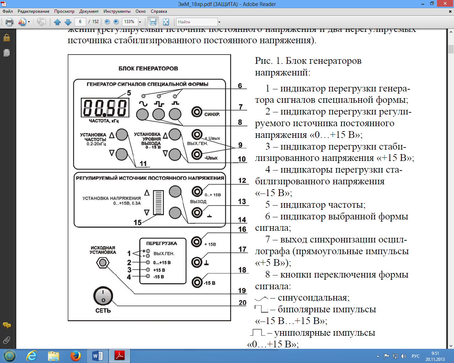Image resolution: width=454 pixels, height=363 pixels.
Task: Open the Справка menu
Action: [159, 11]
